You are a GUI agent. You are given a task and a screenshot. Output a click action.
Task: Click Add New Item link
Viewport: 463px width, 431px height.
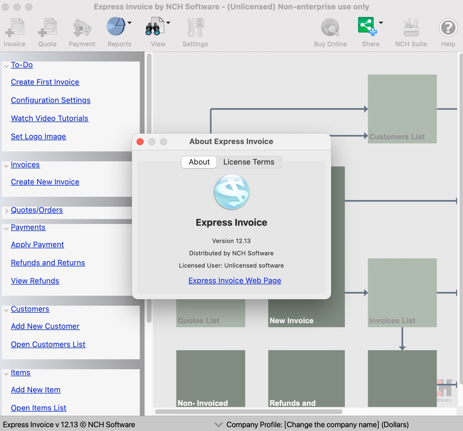36,390
